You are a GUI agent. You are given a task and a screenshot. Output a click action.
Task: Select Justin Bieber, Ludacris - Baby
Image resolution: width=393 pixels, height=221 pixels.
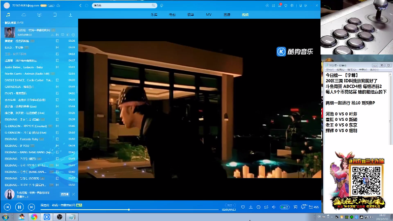point(39,67)
